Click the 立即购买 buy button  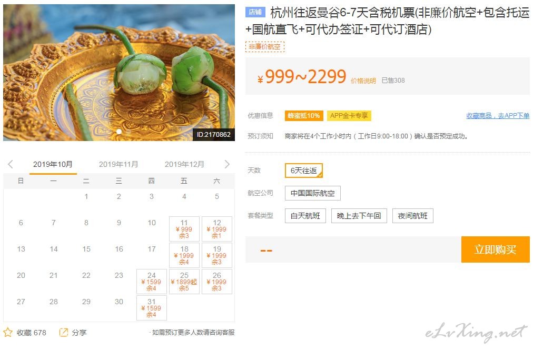[495, 249]
